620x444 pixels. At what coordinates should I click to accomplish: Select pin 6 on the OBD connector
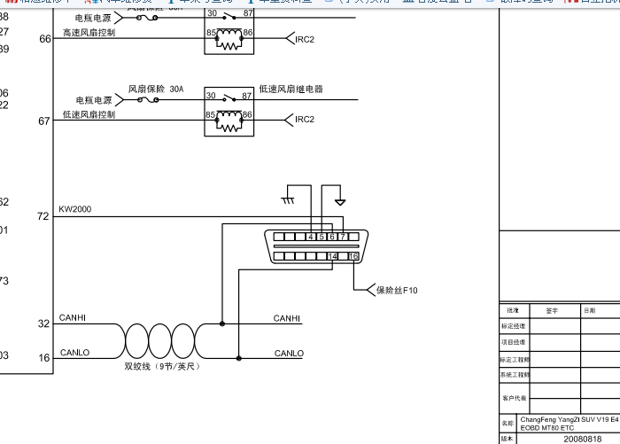click(332, 237)
